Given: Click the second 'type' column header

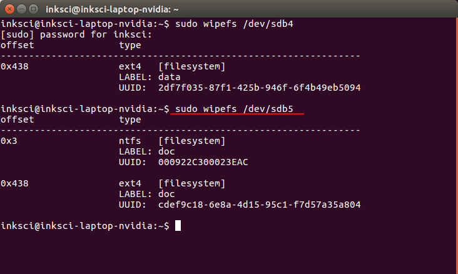Looking at the screenshot, I should (x=130, y=119).
